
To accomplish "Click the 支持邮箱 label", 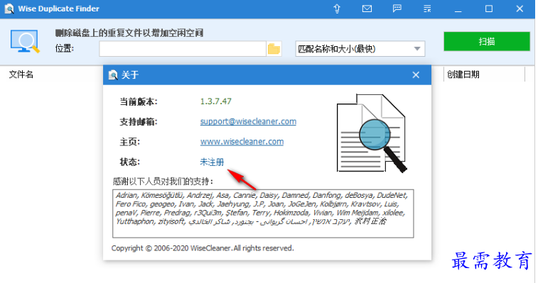I will (x=139, y=121).
